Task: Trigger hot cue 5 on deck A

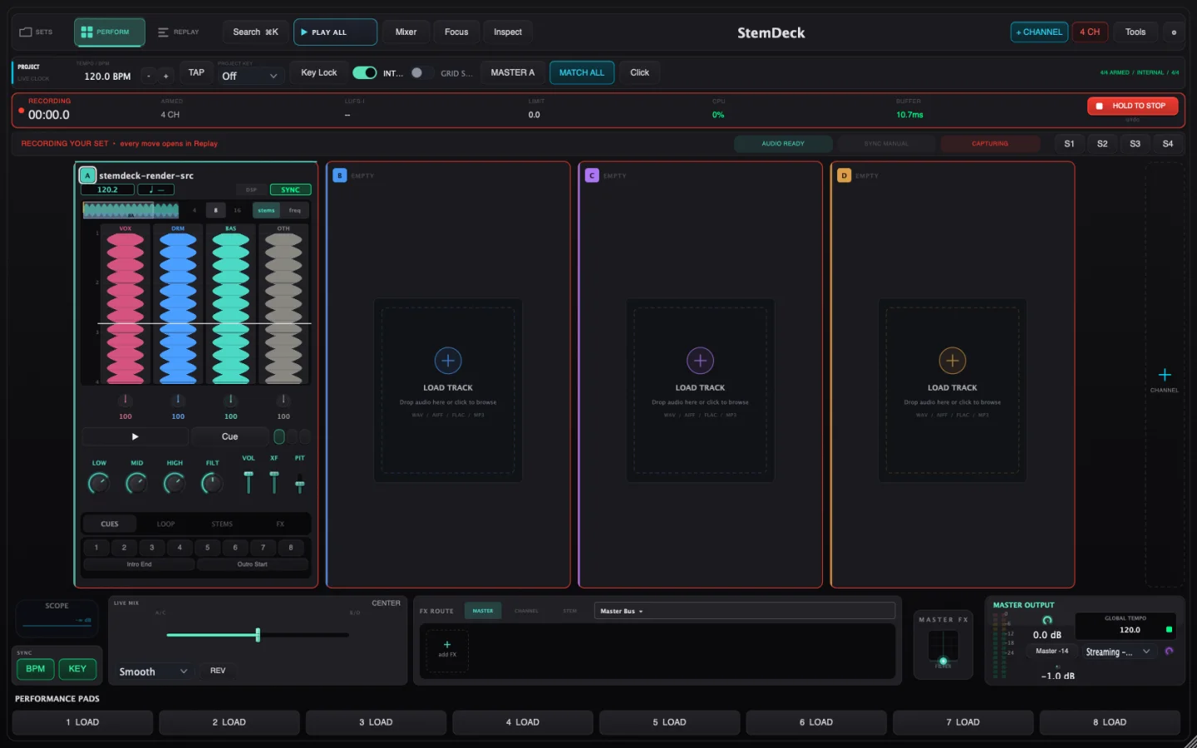Action: [x=208, y=548]
